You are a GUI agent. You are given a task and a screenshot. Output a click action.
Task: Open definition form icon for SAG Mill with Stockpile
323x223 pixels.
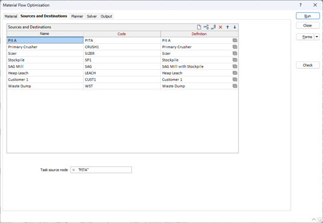point(235,66)
